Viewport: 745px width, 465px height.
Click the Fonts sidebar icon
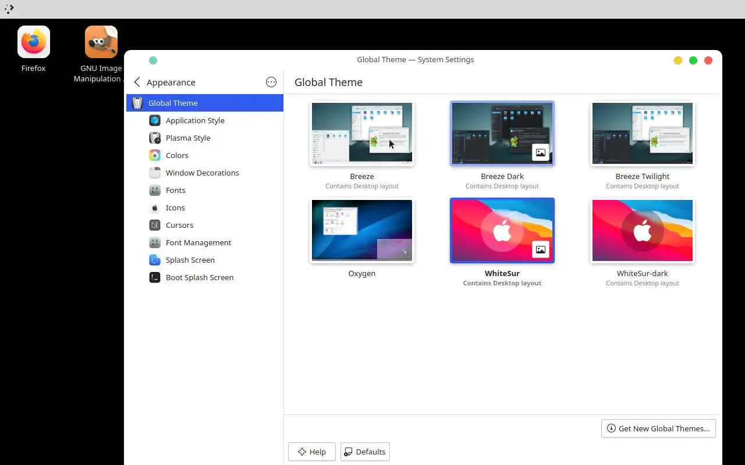155,190
